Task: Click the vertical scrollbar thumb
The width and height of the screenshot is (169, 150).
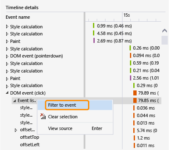Action: (x=164, y=40)
